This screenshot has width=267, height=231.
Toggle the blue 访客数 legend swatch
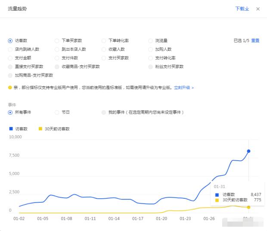[x=11, y=129]
